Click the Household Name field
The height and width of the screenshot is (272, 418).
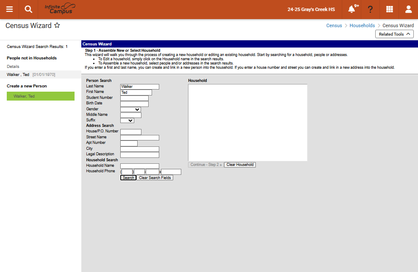140,166
